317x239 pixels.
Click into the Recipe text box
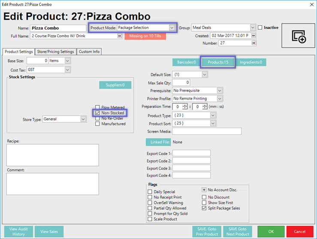[53, 155]
